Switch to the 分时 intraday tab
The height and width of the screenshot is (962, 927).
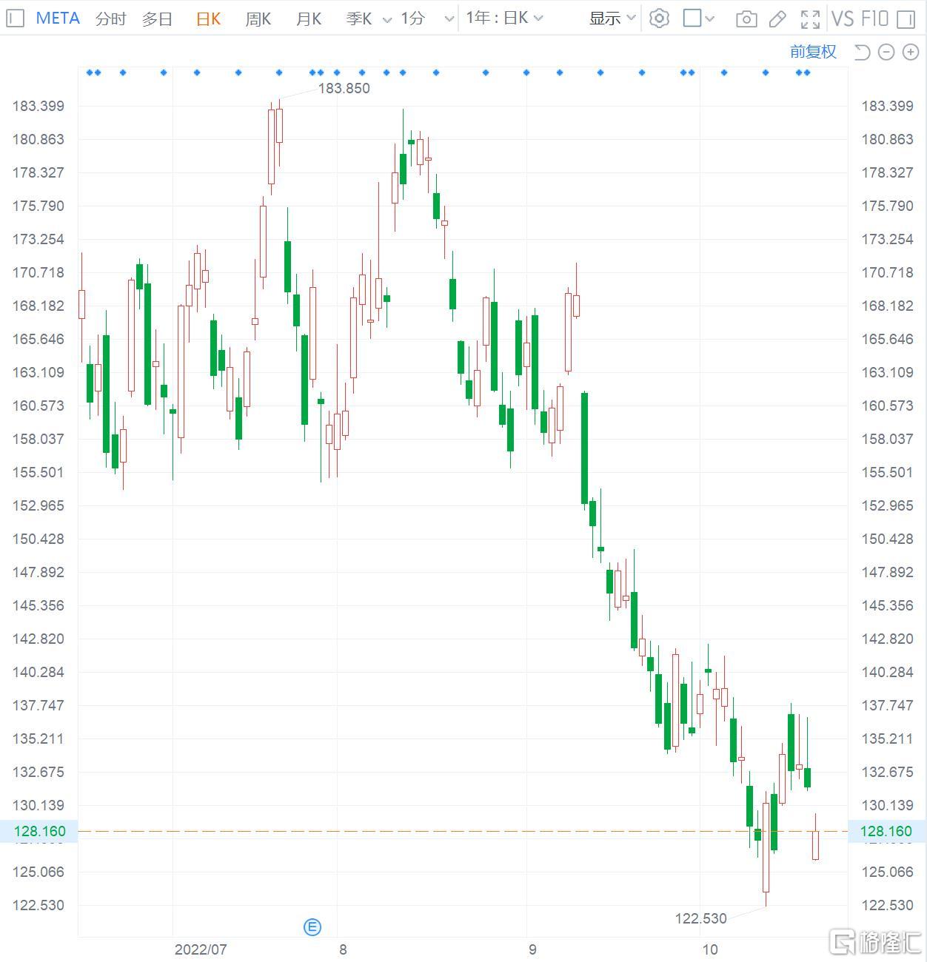(x=110, y=18)
